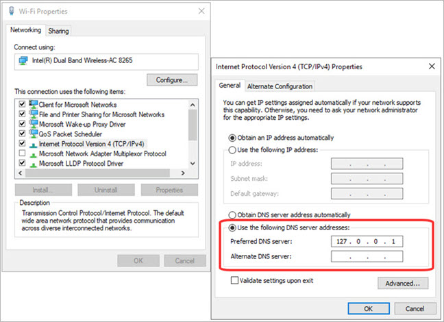The width and height of the screenshot is (444, 322).
Task: Select Obtain DNS server address automatically
Action: point(233,214)
